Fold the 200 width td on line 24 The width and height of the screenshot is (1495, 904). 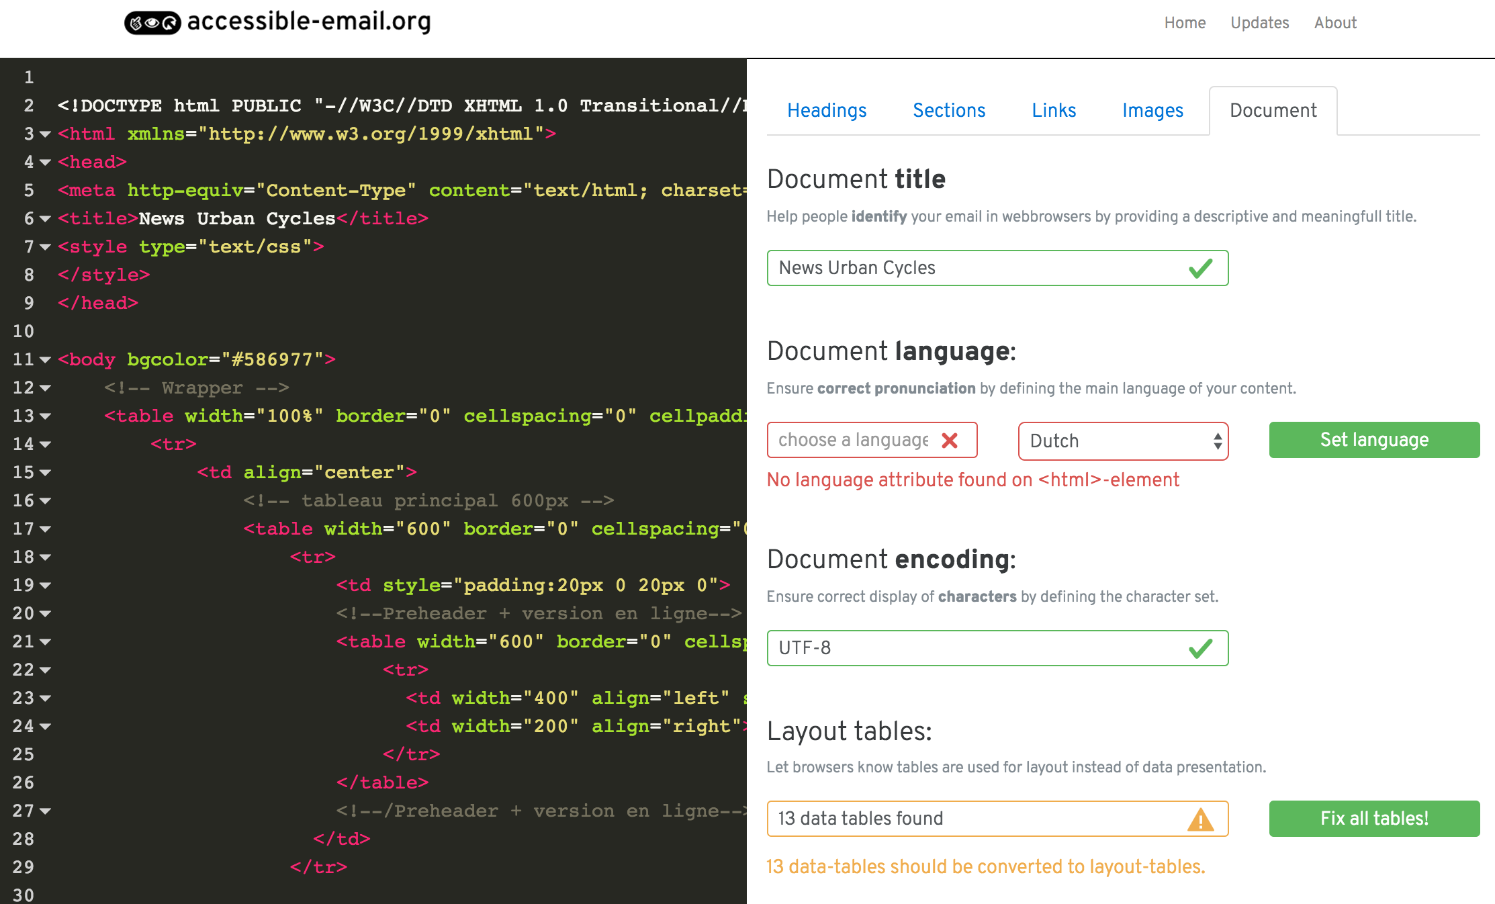pyautogui.click(x=45, y=727)
